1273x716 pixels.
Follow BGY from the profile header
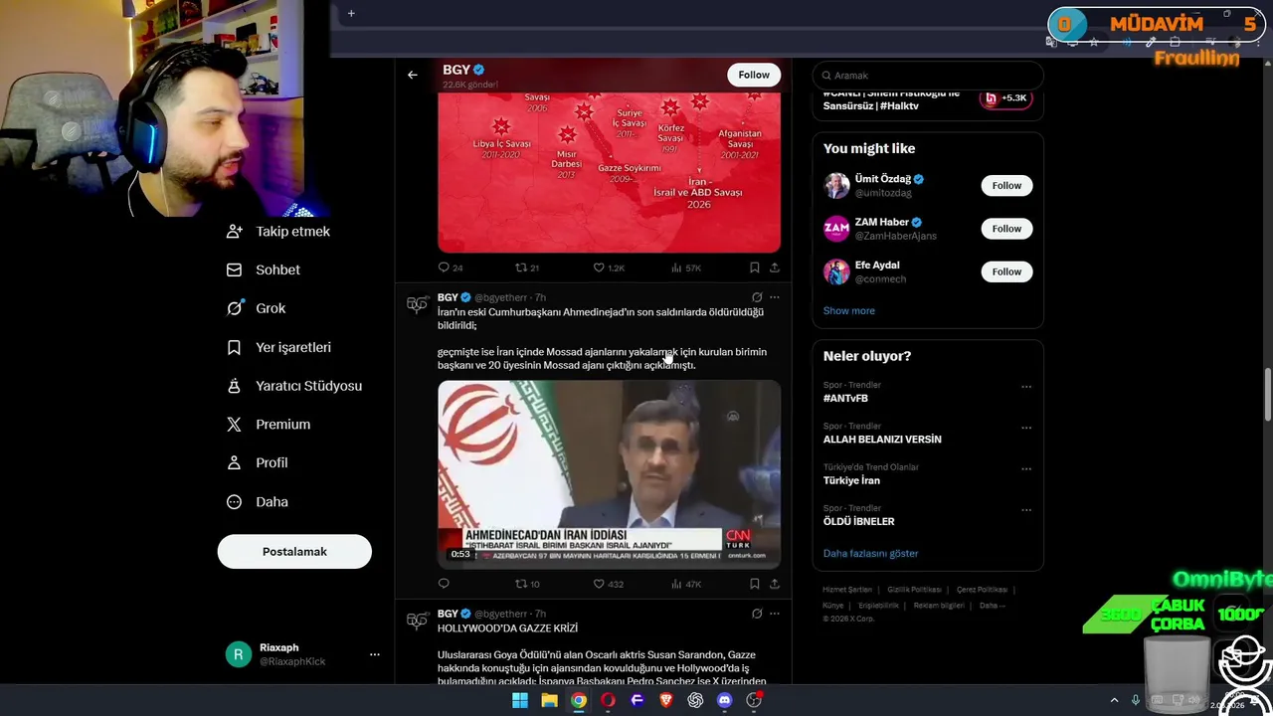tap(754, 75)
